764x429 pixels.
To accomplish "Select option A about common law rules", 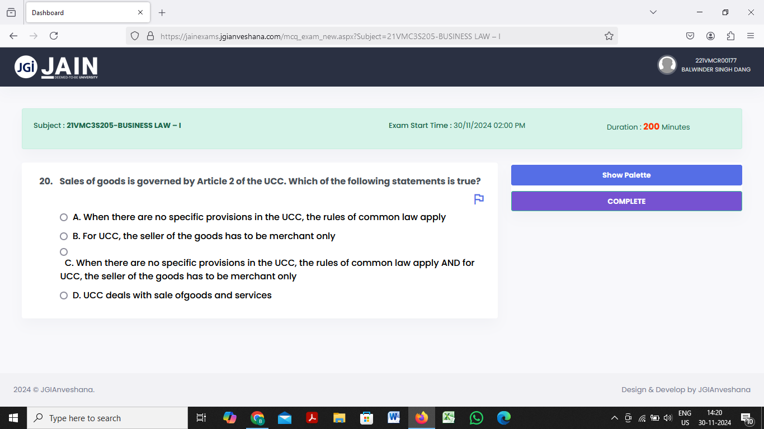I will tap(63, 217).
